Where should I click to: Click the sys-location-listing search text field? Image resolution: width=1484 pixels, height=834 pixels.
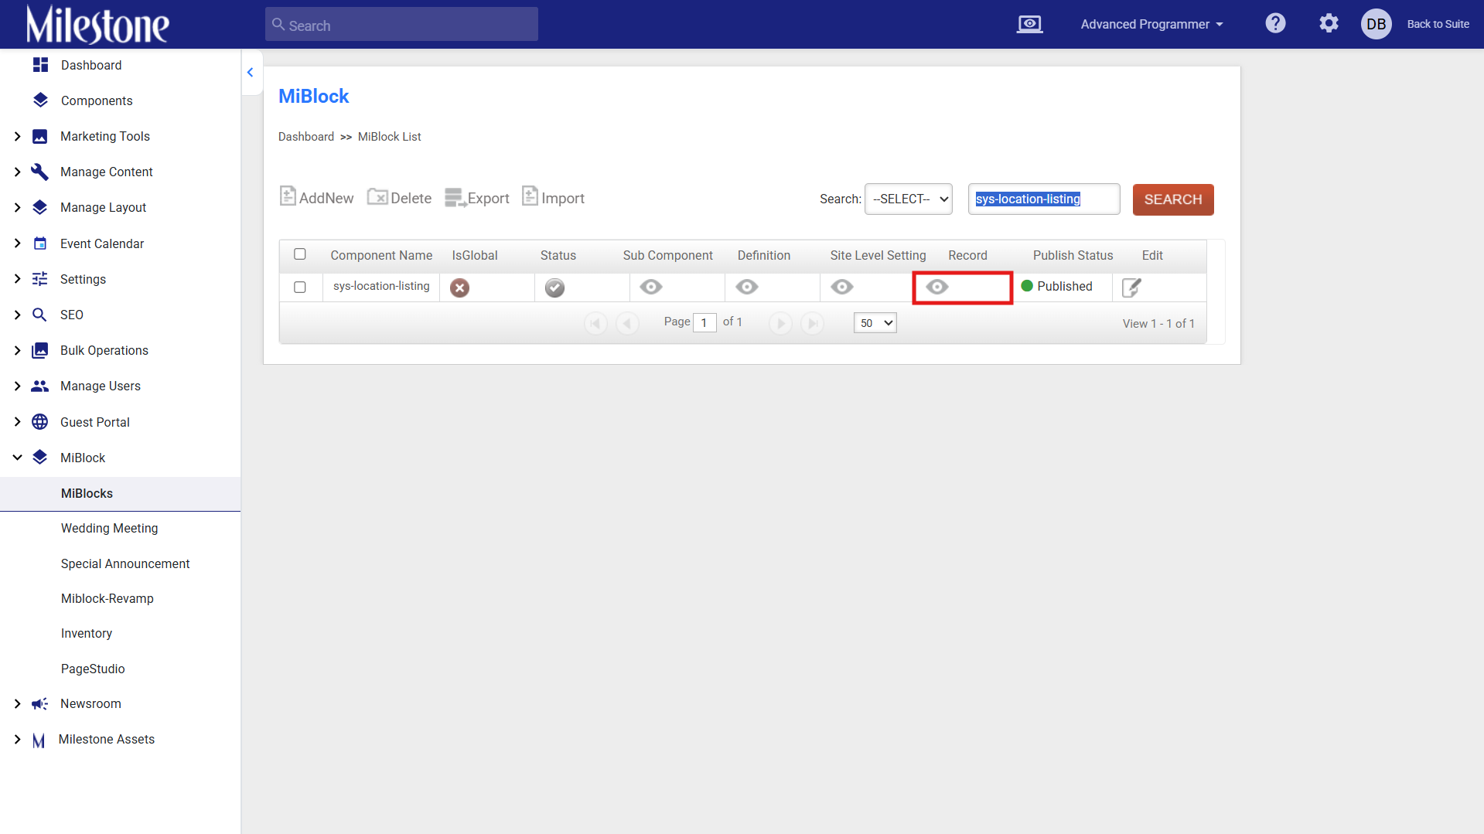[x=1044, y=199]
